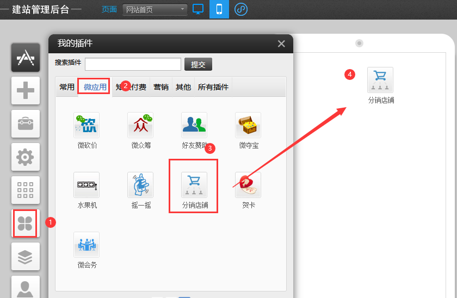Click the 好友赞助 plugin icon
The image size is (457, 298).
point(194,125)
